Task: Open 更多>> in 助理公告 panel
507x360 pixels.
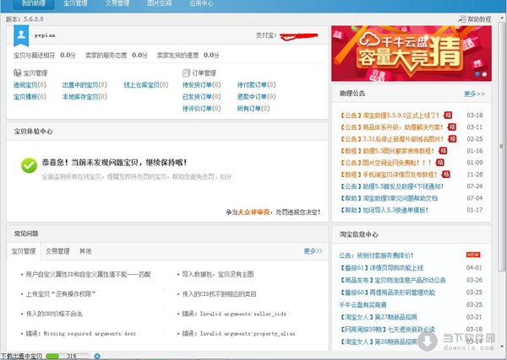Action: (x=474, y=94)
